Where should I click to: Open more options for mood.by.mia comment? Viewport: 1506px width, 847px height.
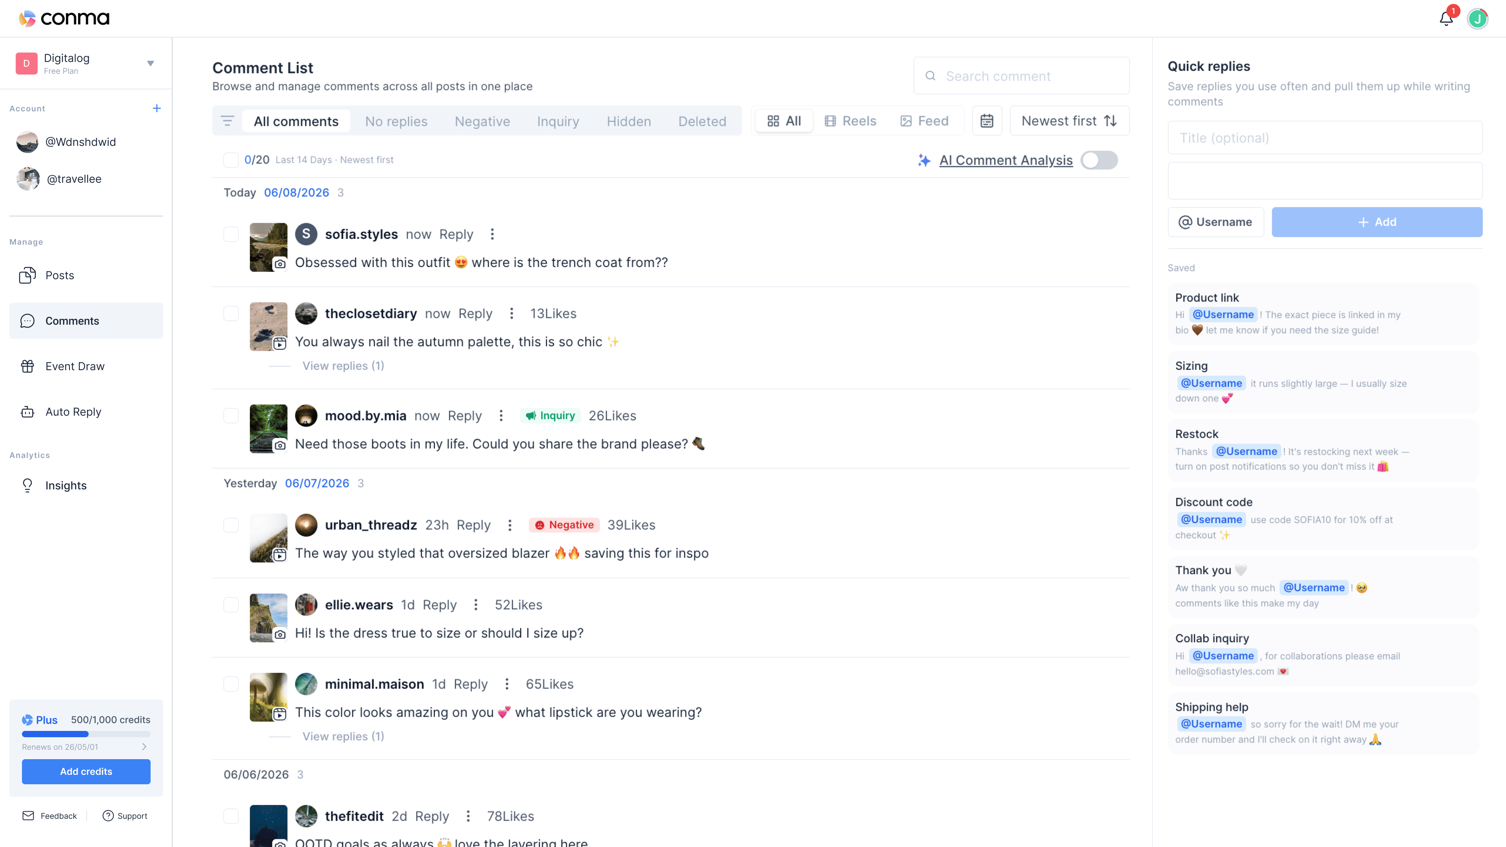(x=501, y=416)
